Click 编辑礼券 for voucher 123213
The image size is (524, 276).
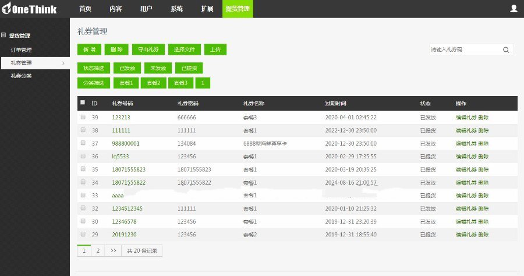pos(465,118)
